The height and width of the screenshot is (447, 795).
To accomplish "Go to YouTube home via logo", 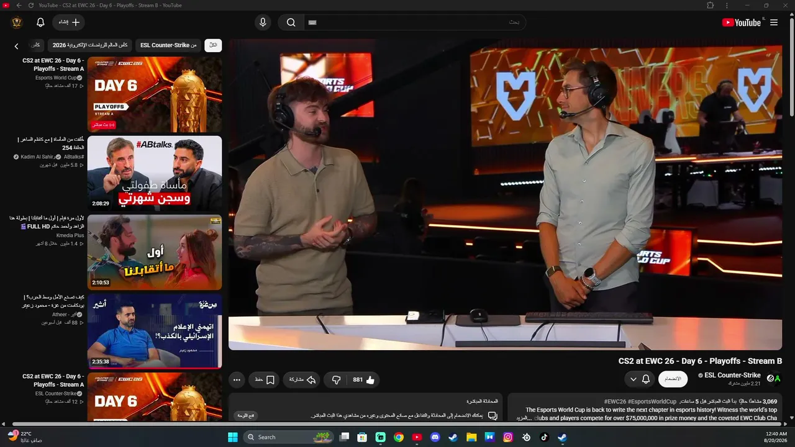I will [741, 22].
